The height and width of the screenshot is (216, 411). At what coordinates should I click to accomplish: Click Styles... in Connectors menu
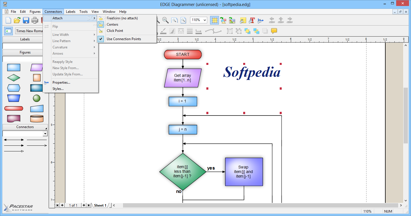(70, 89)
